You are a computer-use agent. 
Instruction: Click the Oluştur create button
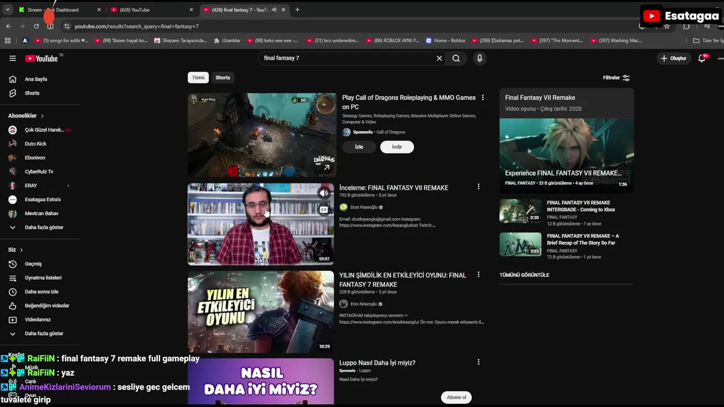(674, 58)
